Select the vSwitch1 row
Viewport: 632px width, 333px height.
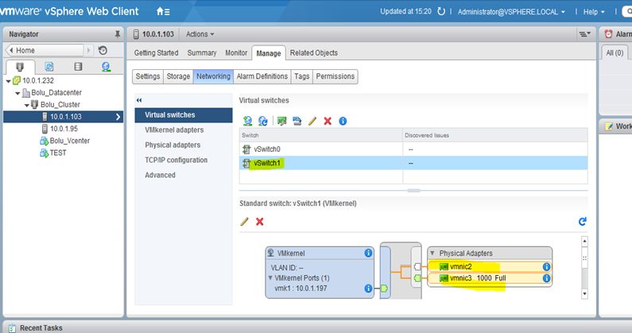pyautogui.click(x=413, y=163)
